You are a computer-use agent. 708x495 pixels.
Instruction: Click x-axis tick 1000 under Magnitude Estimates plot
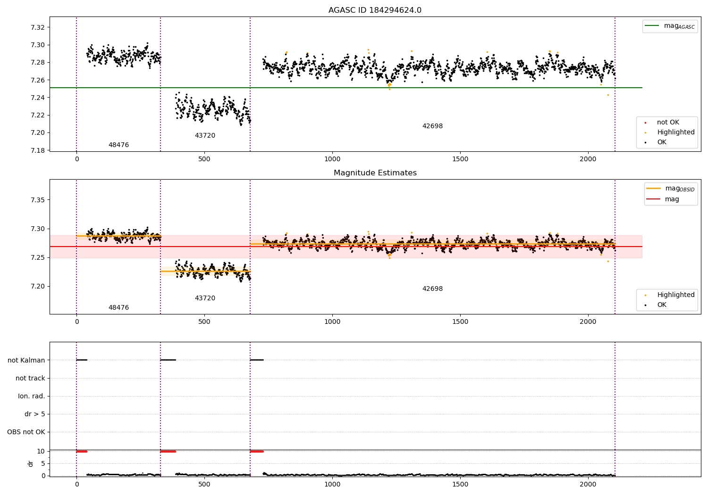pos(332,322)
